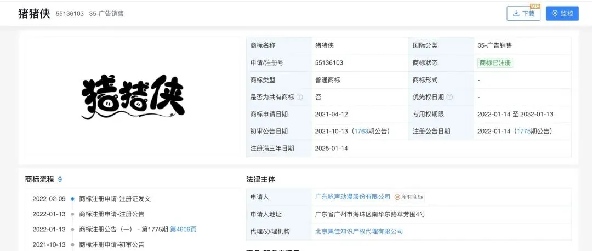Click the 下载 download button

[523, 14]
